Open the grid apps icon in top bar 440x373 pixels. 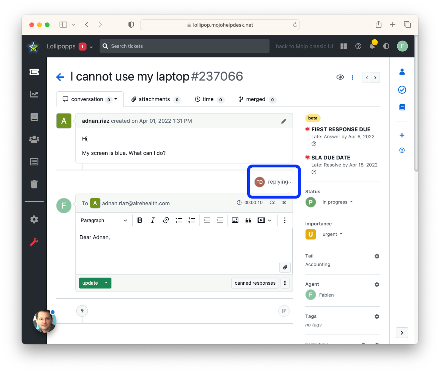[x=343, y=46]
